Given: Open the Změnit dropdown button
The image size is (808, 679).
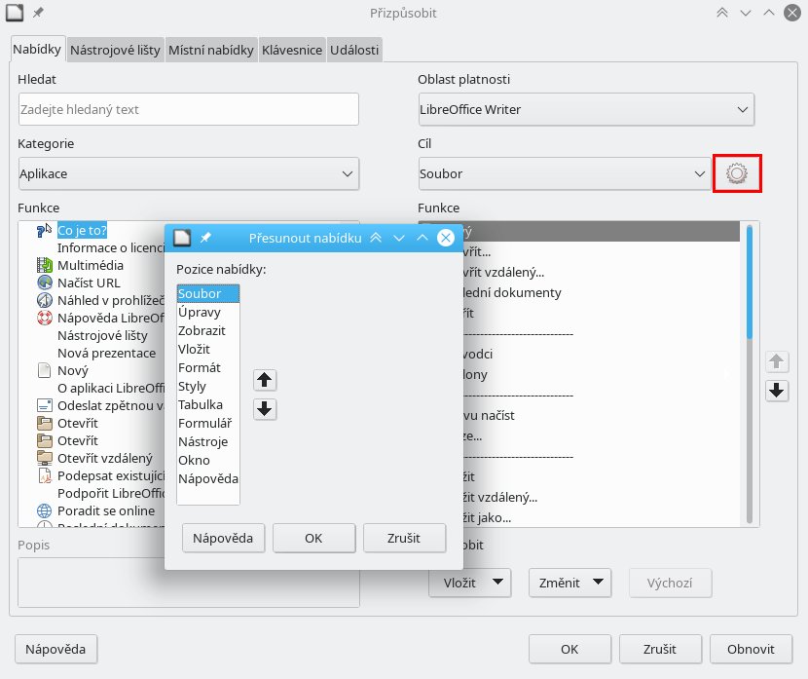Looking at the screenshot, I should pyautogui.click(x=569, y=583).
